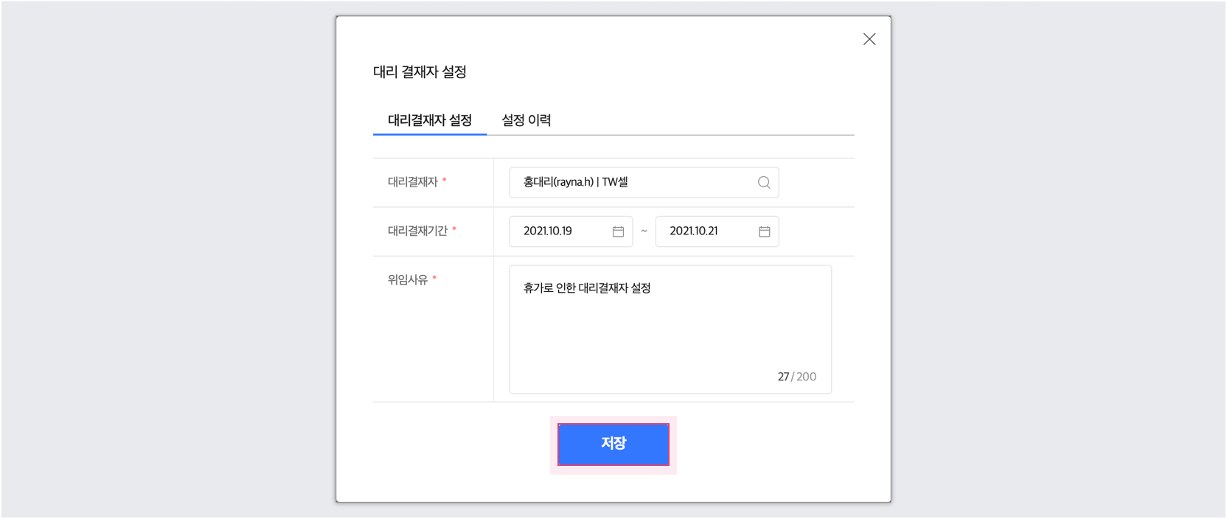This screenshot has height=519, width=1227.
Task: Click the red asterisk beside 대리결재기간
Action: (454, 230)
